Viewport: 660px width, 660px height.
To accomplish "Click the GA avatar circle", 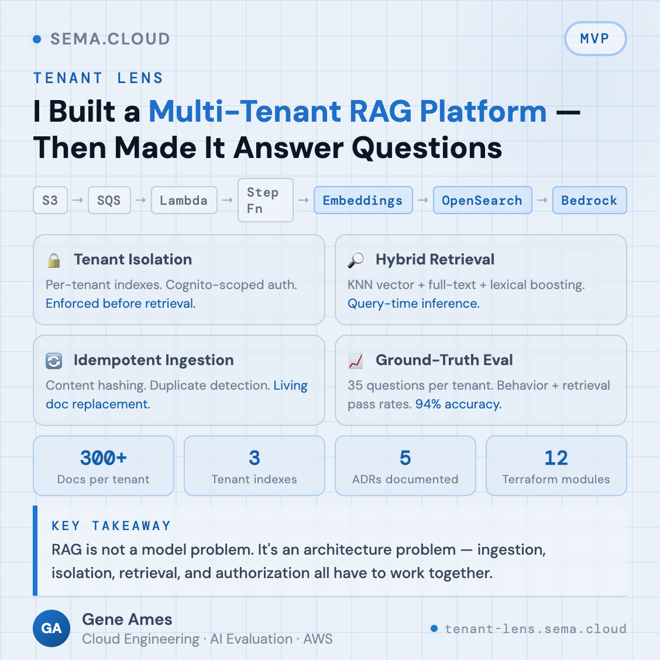I will click(51, 628).
